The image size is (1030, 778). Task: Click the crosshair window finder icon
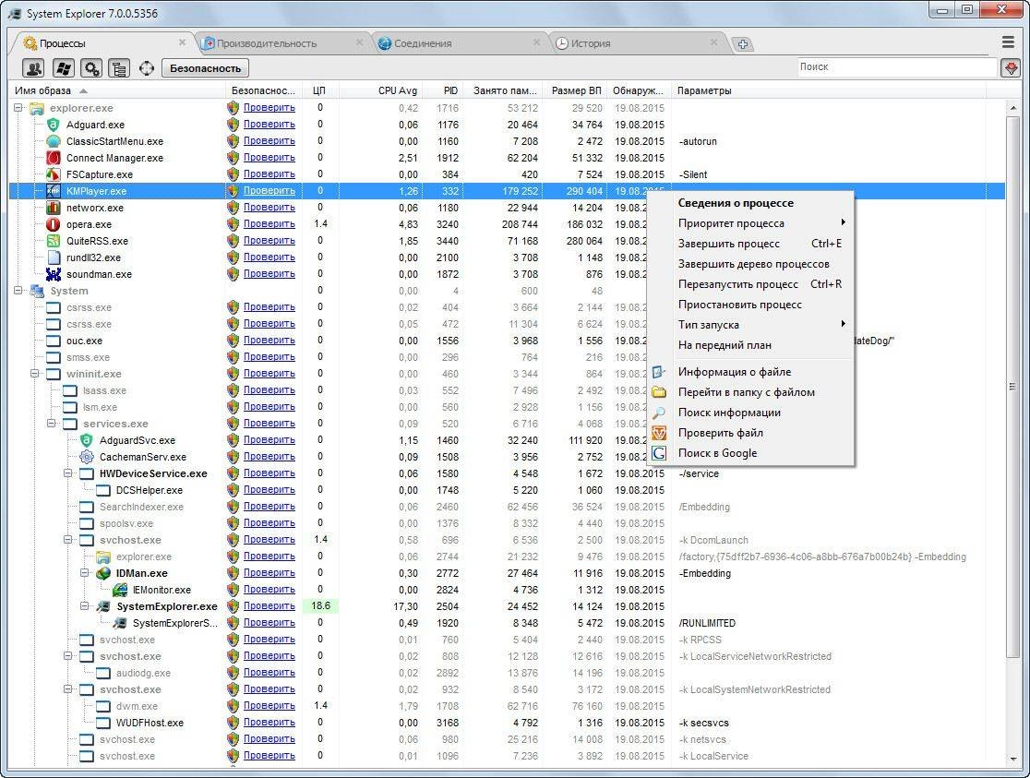(147, 67)
